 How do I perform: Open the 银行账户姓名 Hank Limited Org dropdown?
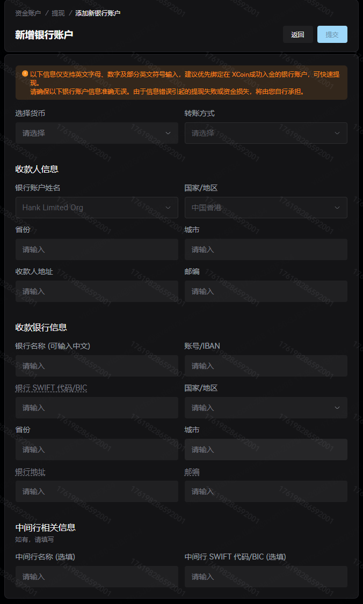(97, 208)
